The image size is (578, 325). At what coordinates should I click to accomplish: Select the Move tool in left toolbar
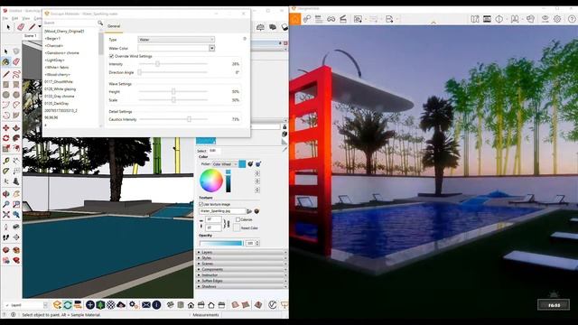click(6, 128)
